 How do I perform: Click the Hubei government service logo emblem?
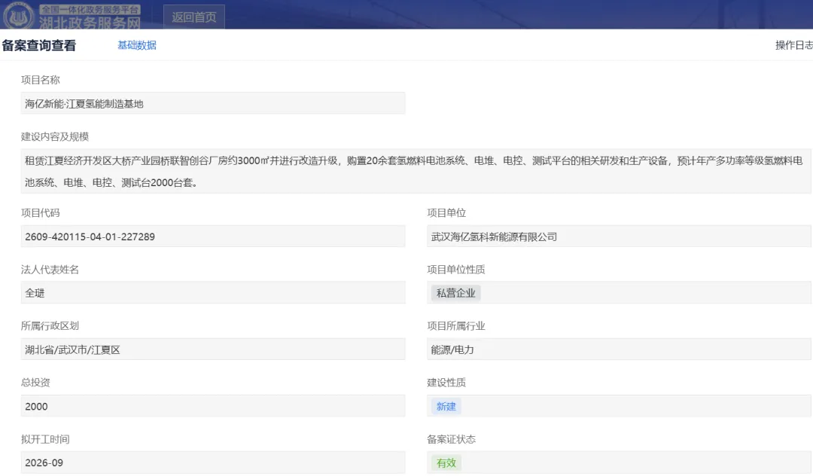[19, 16]
